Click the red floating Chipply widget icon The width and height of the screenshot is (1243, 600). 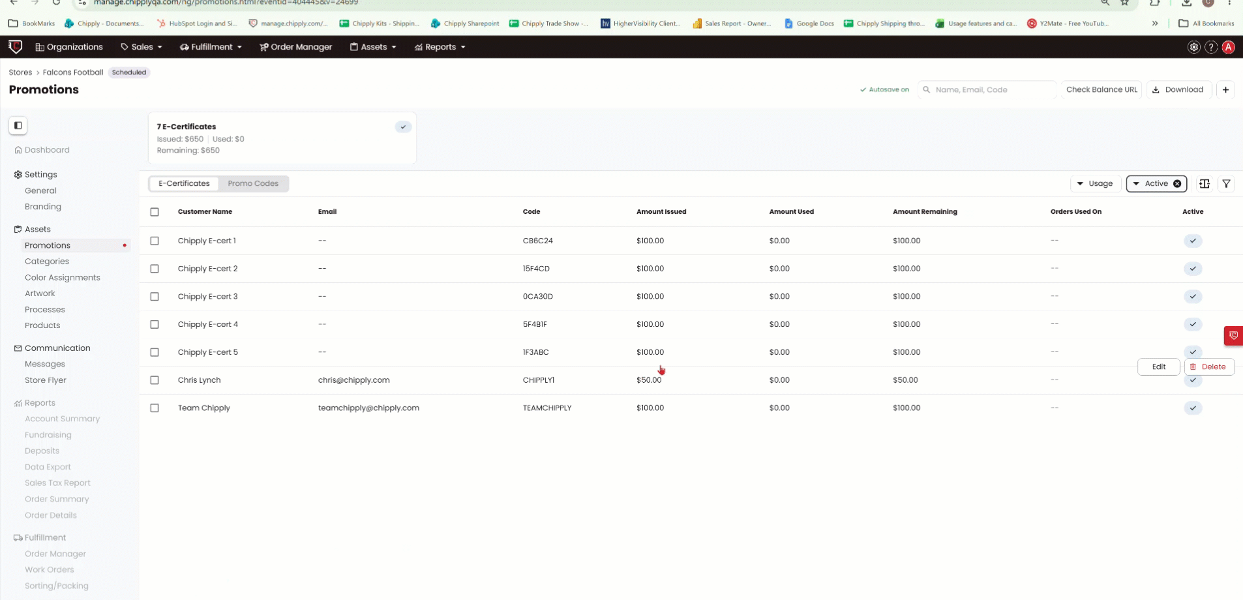(x=1233, y=335)
